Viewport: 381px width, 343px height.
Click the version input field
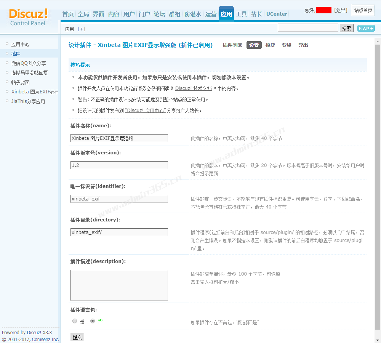[119, 165]
